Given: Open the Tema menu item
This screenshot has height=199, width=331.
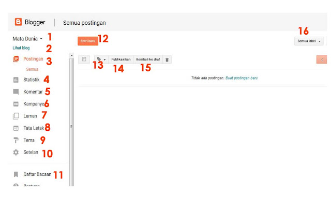Looking at the screenshot, I should coord(29,140).
